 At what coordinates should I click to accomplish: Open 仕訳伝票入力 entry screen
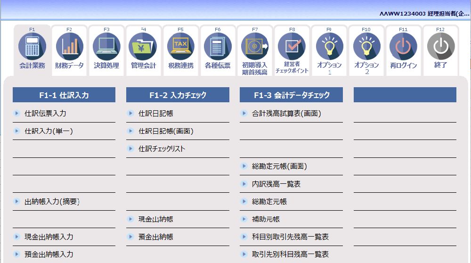coord(45,113)
